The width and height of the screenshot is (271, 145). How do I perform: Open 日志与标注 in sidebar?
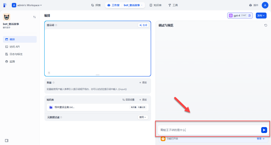click(20, 54)
